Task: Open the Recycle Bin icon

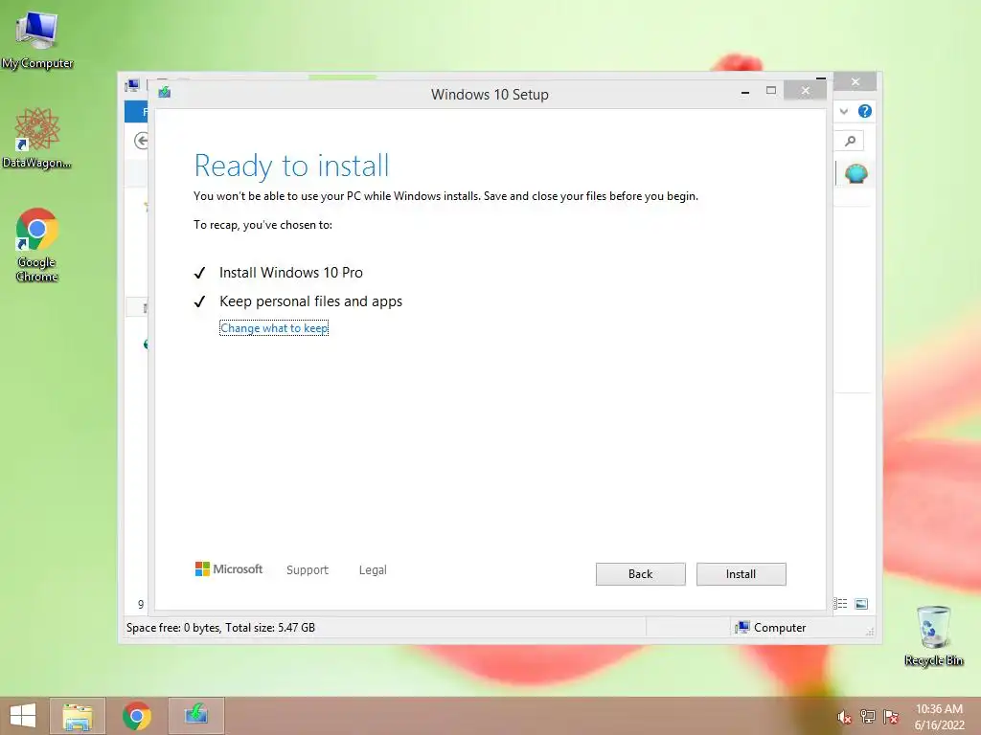Action: coord(933,635)
